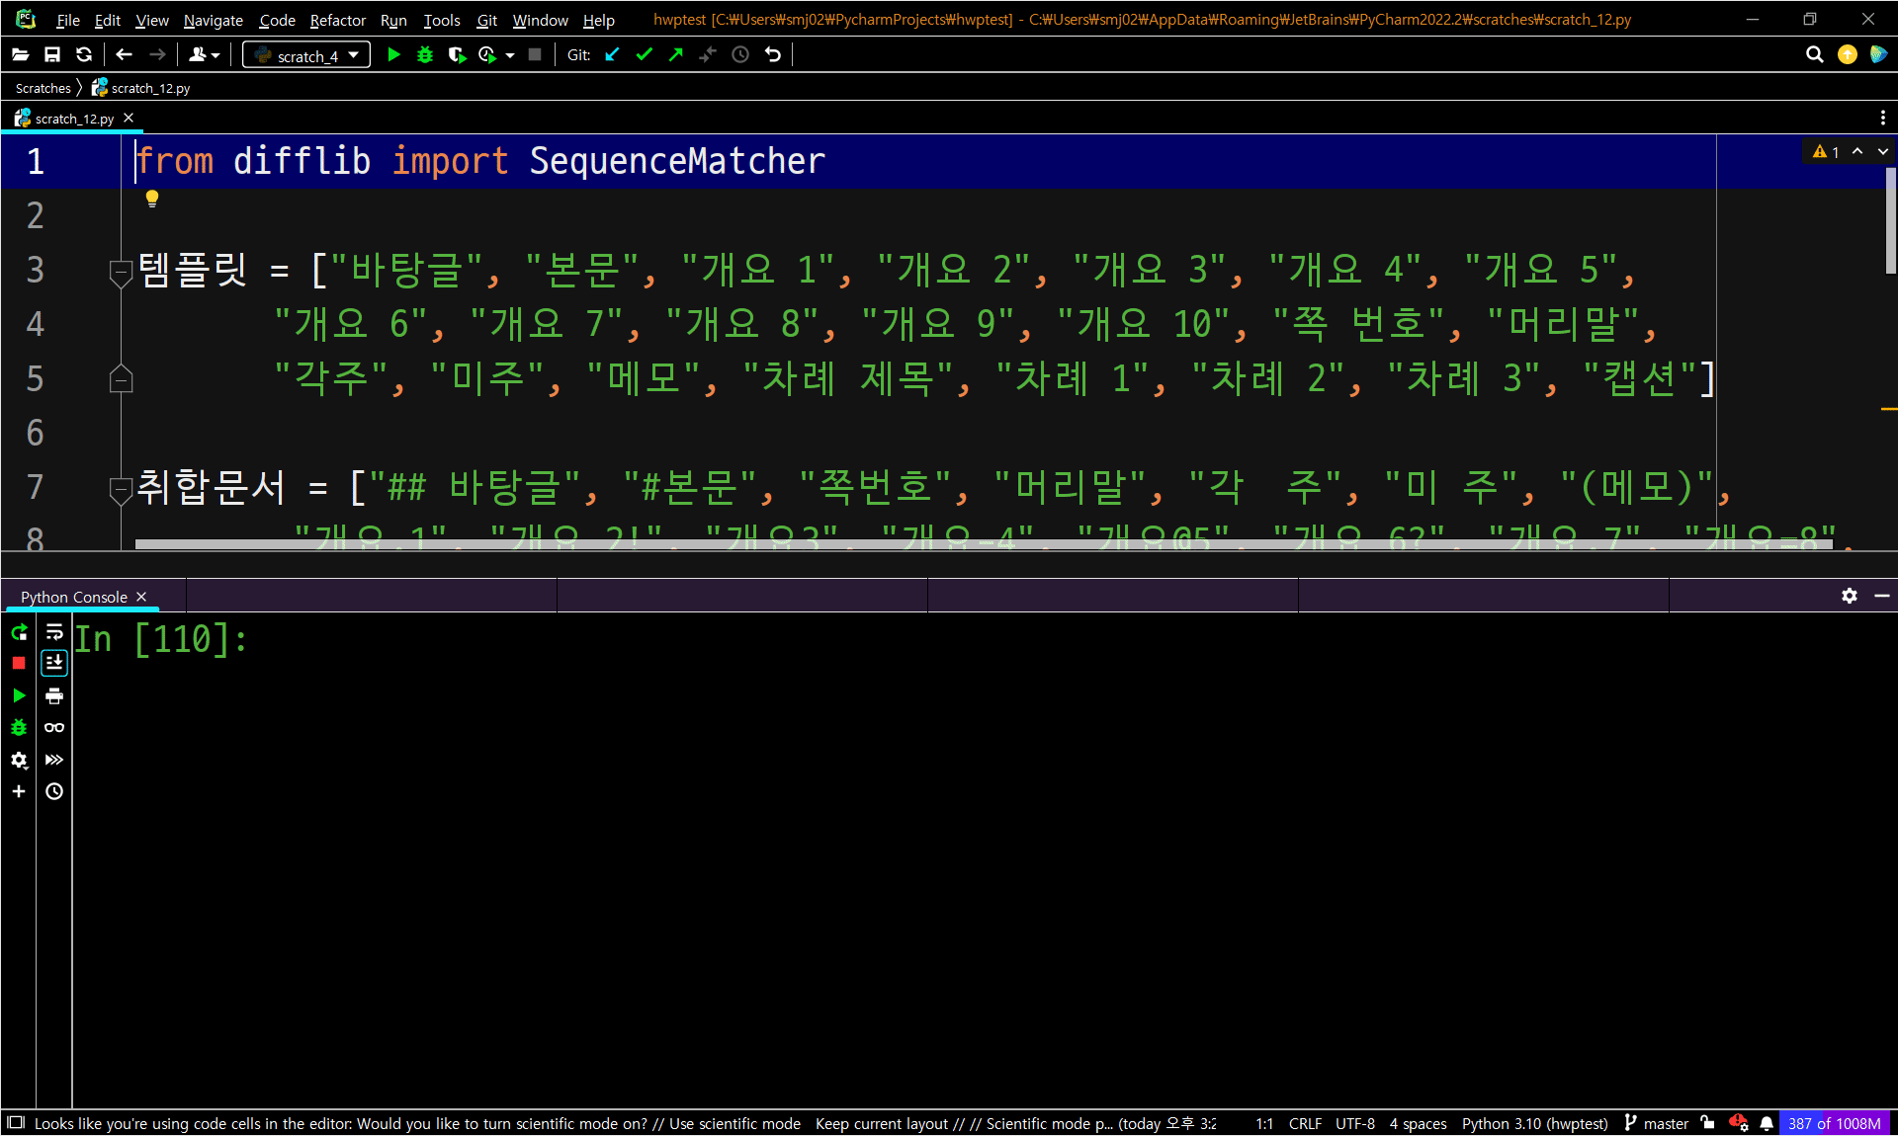Viewport: 1898px width, 1136px height.
Task: Click the Scratches breadcrumb
Action: [43, 88]
